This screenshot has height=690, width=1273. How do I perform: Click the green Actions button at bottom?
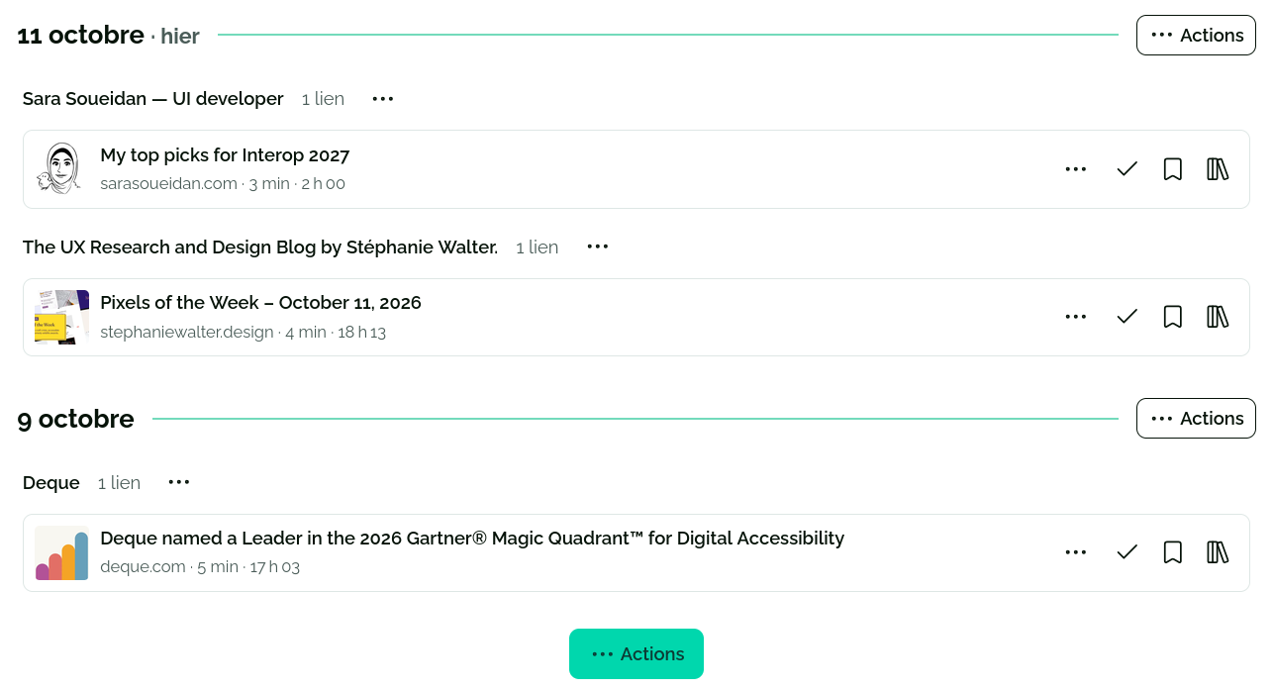tap(636, 654)
